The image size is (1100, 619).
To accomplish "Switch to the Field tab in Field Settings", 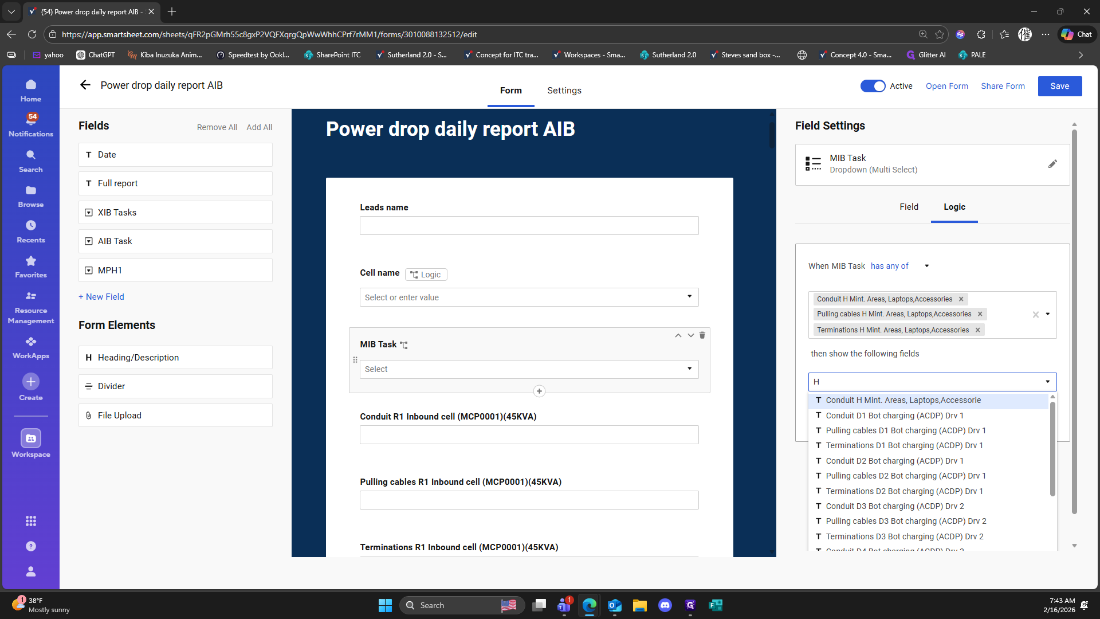I will 909,207.
